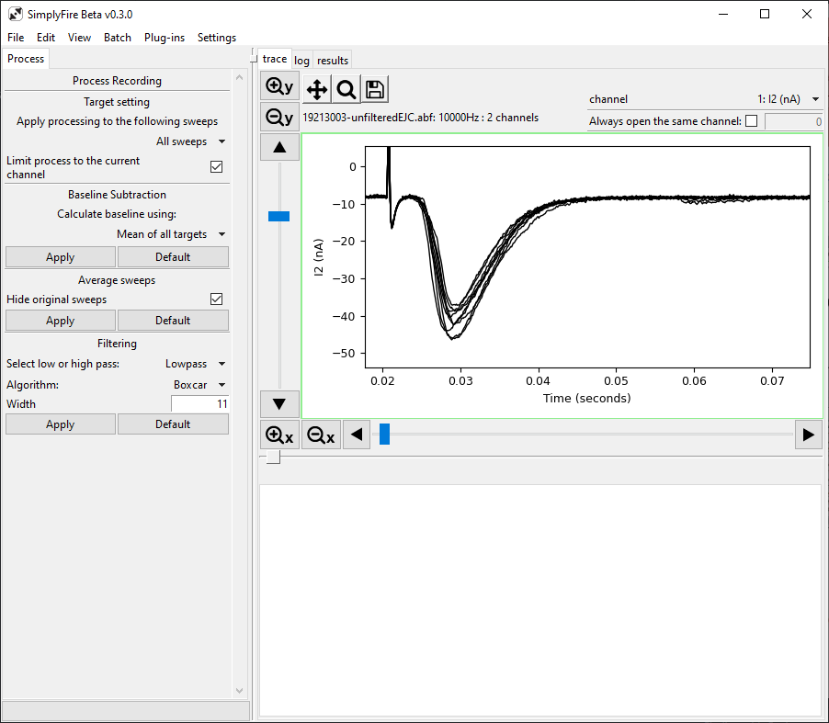Zoom in on the y-axis
This screenshot has height=723, width=829.
[x=279, y=86]
